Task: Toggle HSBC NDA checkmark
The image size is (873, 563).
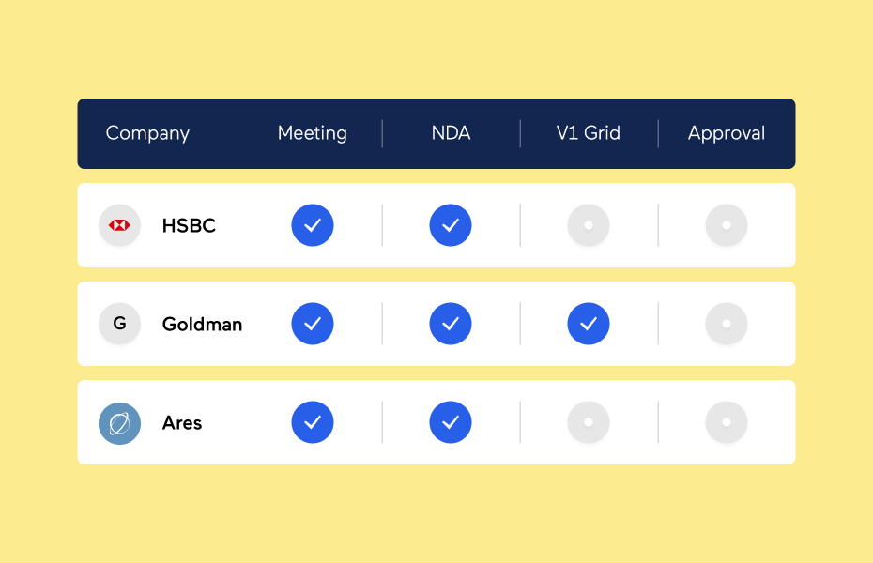Action: (451, 225)
